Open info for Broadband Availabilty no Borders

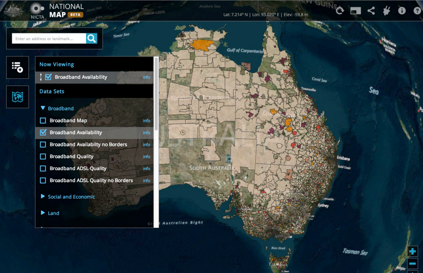point(147,144)
